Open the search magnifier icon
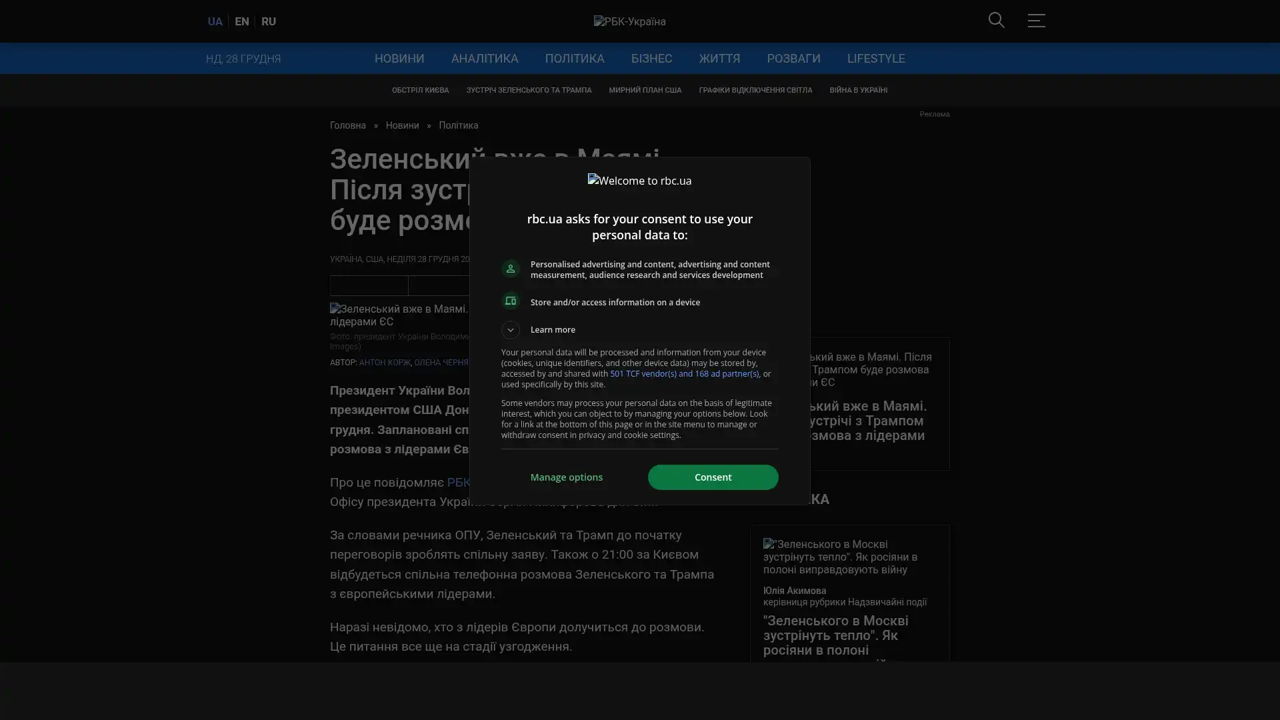Screen dimensions: 1280x720 tap(996, 21)
